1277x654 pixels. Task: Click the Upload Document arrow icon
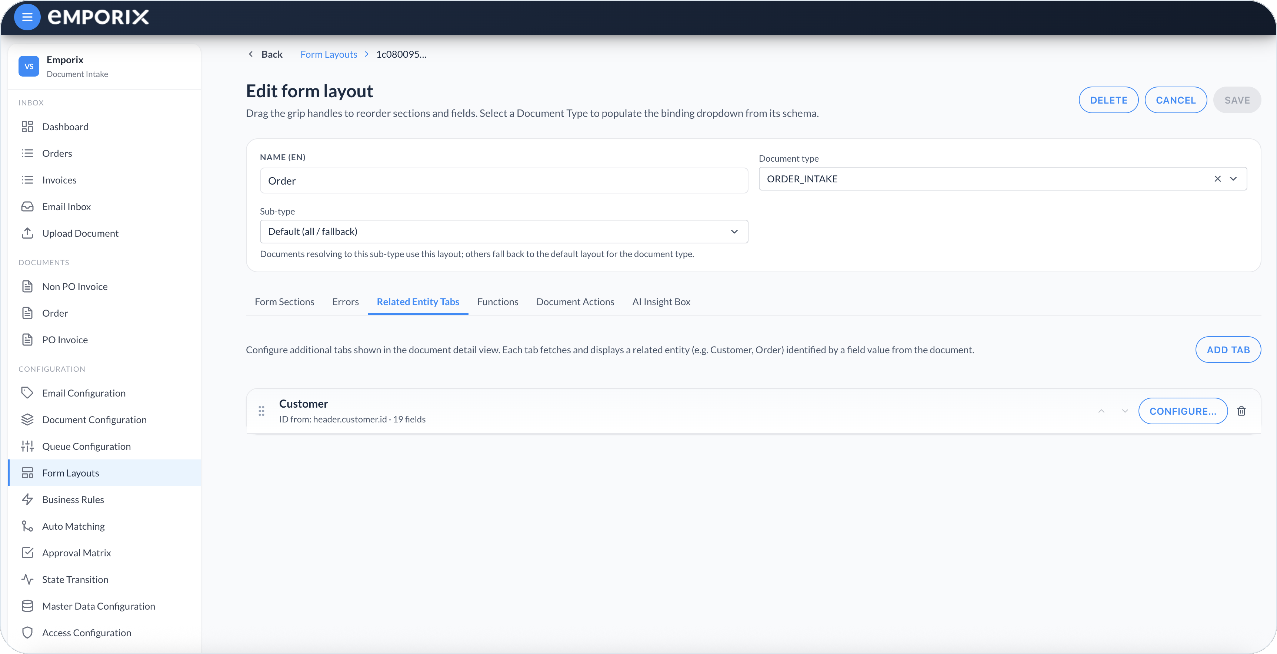27,233
